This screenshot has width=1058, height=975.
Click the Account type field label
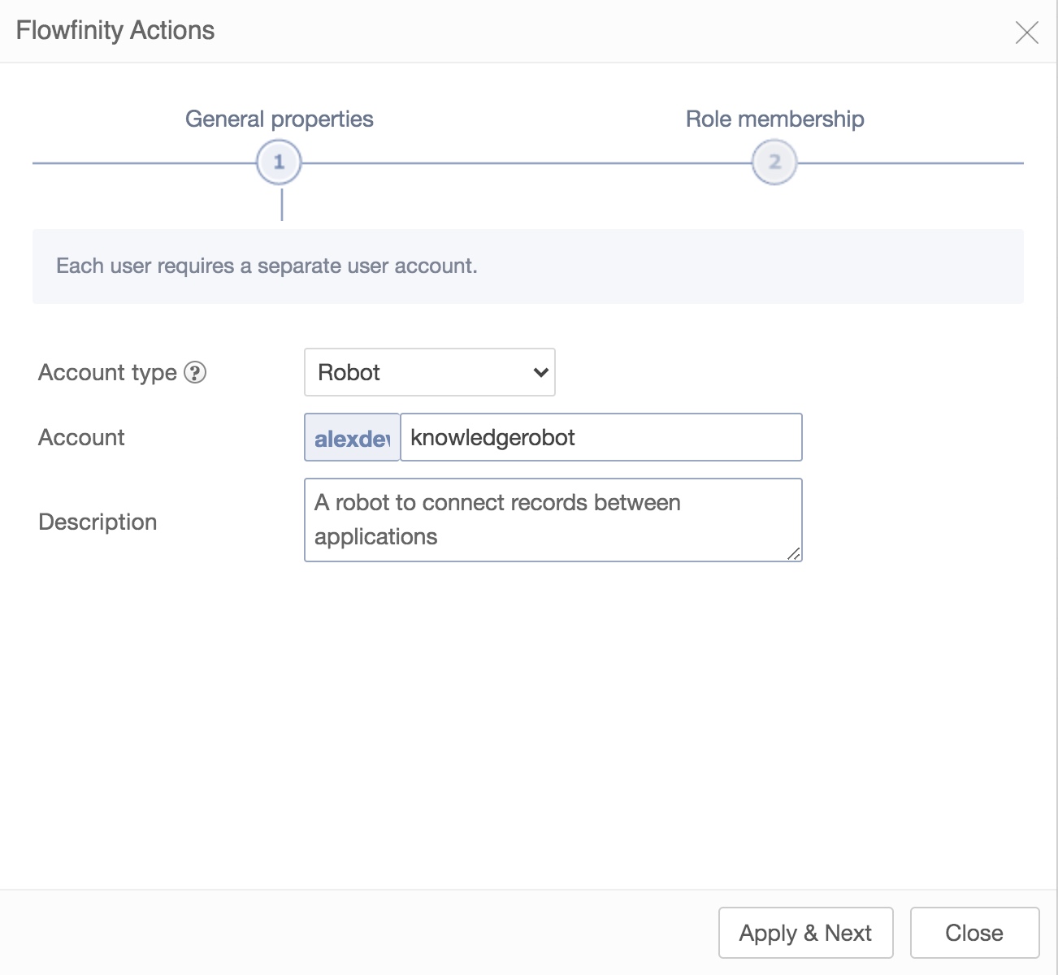pyautogui.click(x=107, y=373)
